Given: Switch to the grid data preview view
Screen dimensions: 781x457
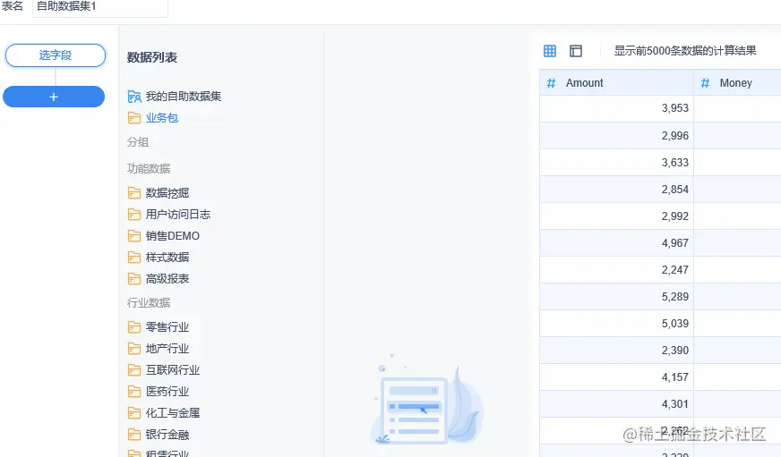Looking at the screenshot, I should [x=550, y=51].
